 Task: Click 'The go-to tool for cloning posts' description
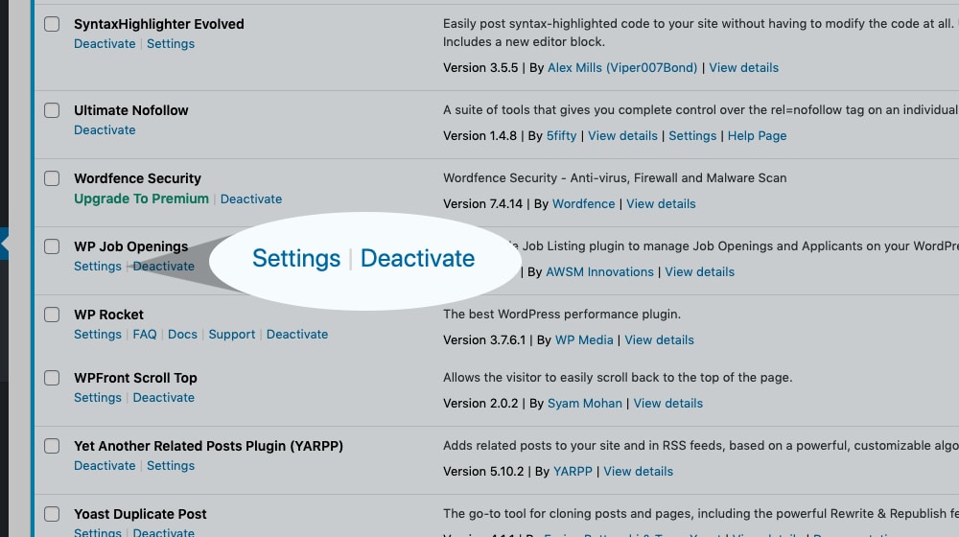pos(701,513)
